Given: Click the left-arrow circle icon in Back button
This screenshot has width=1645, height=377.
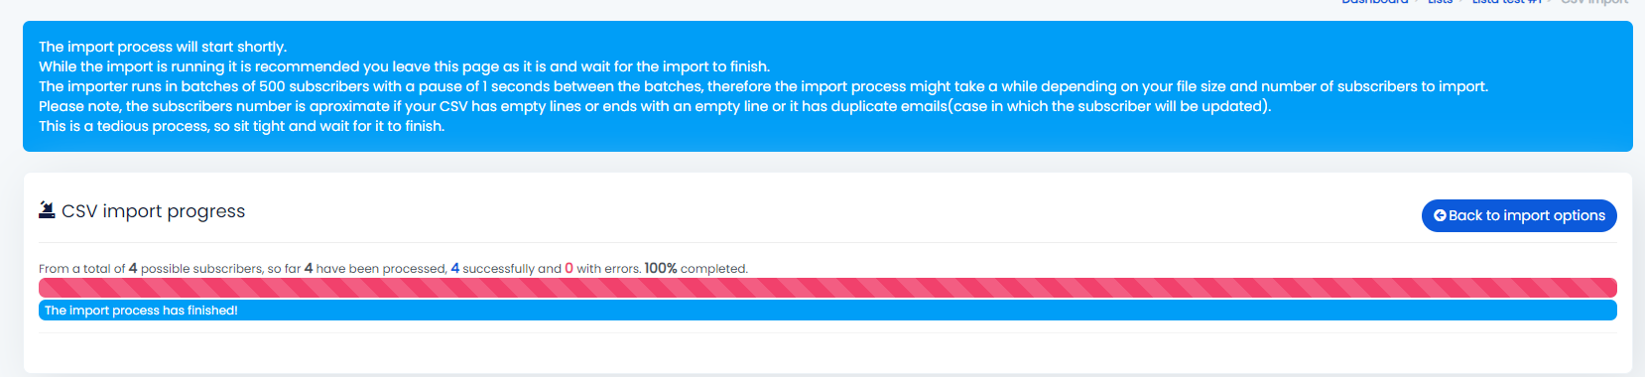Looking at the screenshot, I should [1440, 215].
